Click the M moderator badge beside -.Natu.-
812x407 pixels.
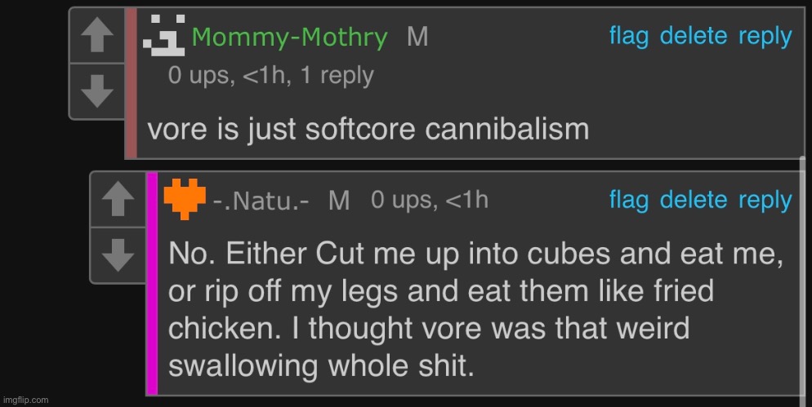339,200
